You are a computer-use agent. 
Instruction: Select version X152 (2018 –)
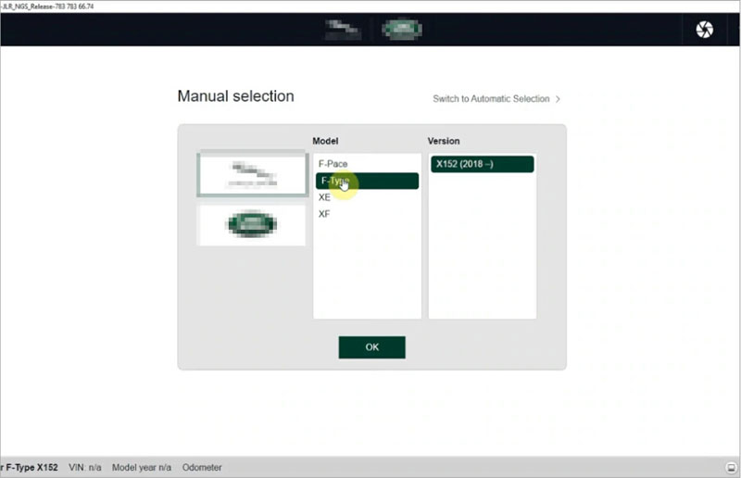click(482, 164)
